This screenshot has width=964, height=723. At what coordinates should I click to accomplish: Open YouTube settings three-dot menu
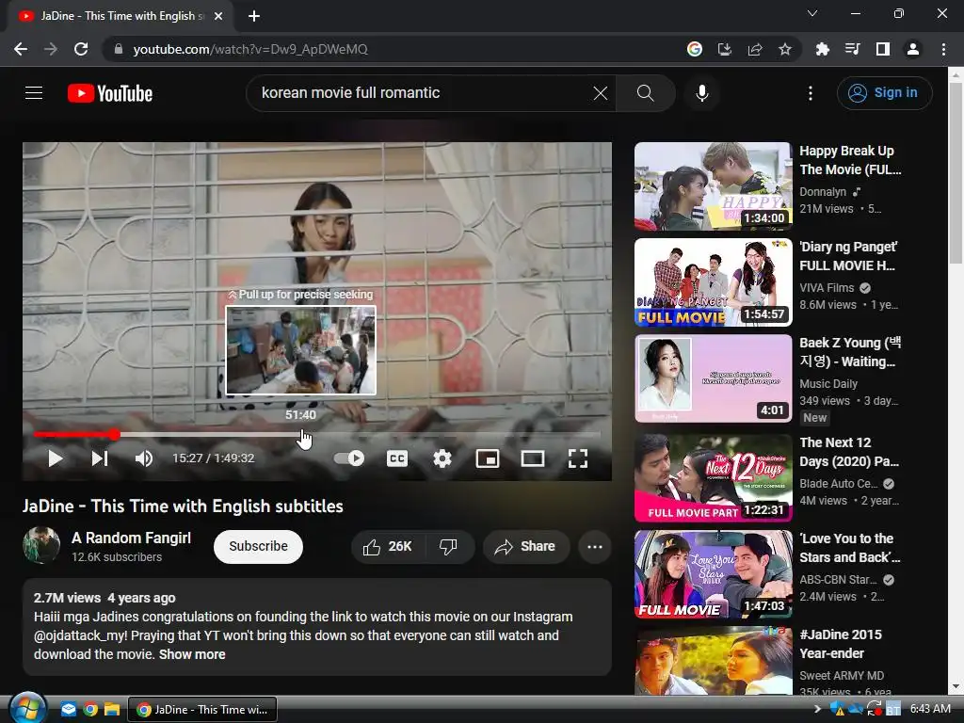point(811,93)
